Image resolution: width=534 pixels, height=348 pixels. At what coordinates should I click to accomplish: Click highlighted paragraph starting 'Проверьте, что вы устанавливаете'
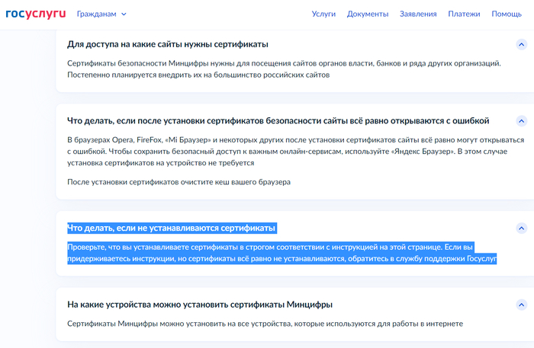(282, 253)
